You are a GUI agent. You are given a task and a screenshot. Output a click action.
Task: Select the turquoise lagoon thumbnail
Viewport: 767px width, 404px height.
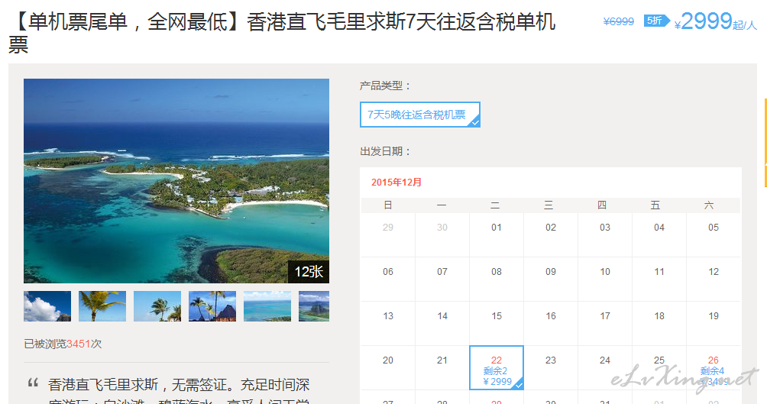[267, 306]
